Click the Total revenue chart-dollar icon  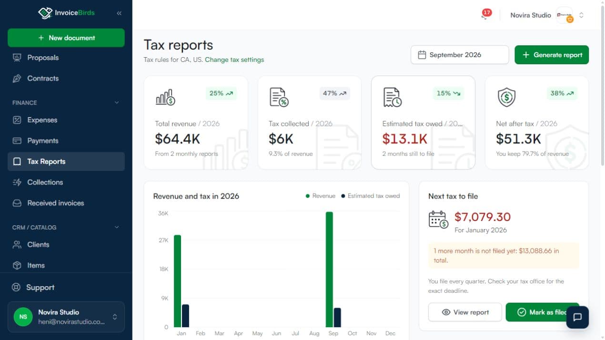(x=165, y=97)
